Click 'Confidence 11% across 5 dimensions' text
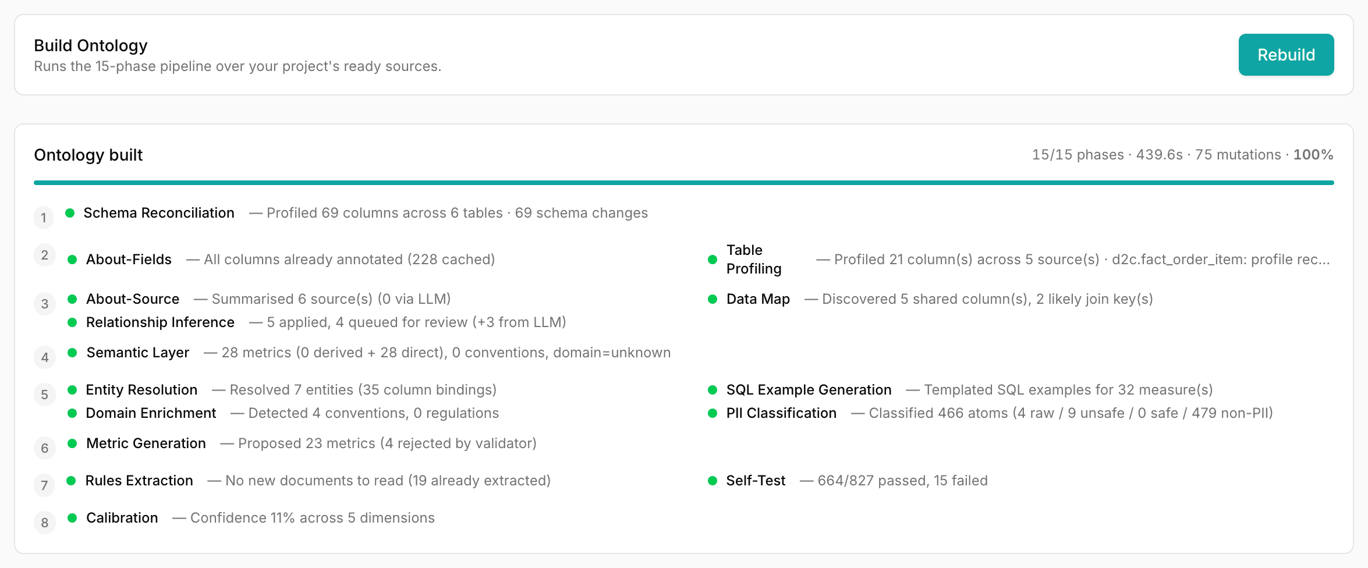Viewport: 1368px width, 568px height. 313,518
